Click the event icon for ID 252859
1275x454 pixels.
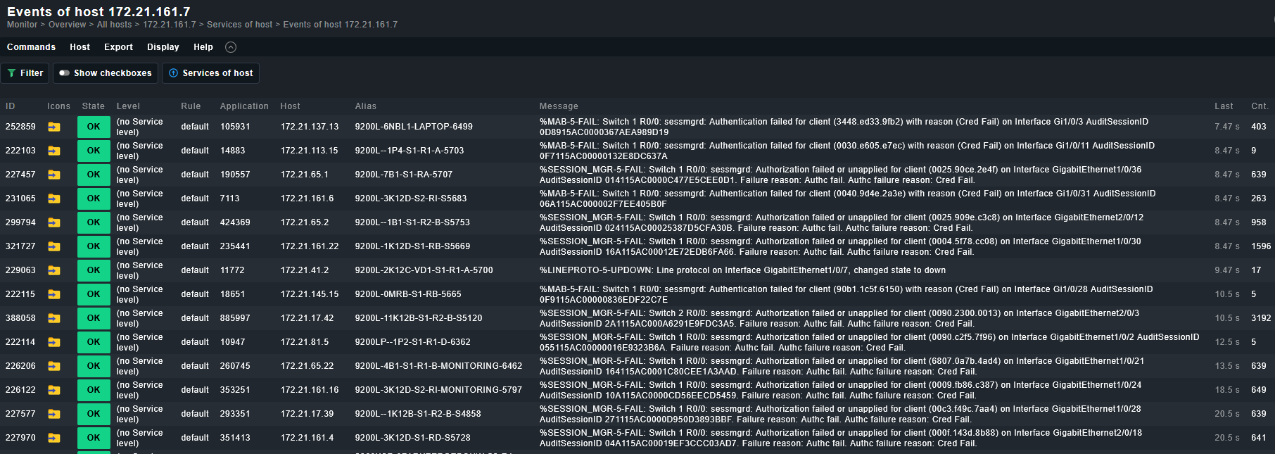(x=54, y=127)
